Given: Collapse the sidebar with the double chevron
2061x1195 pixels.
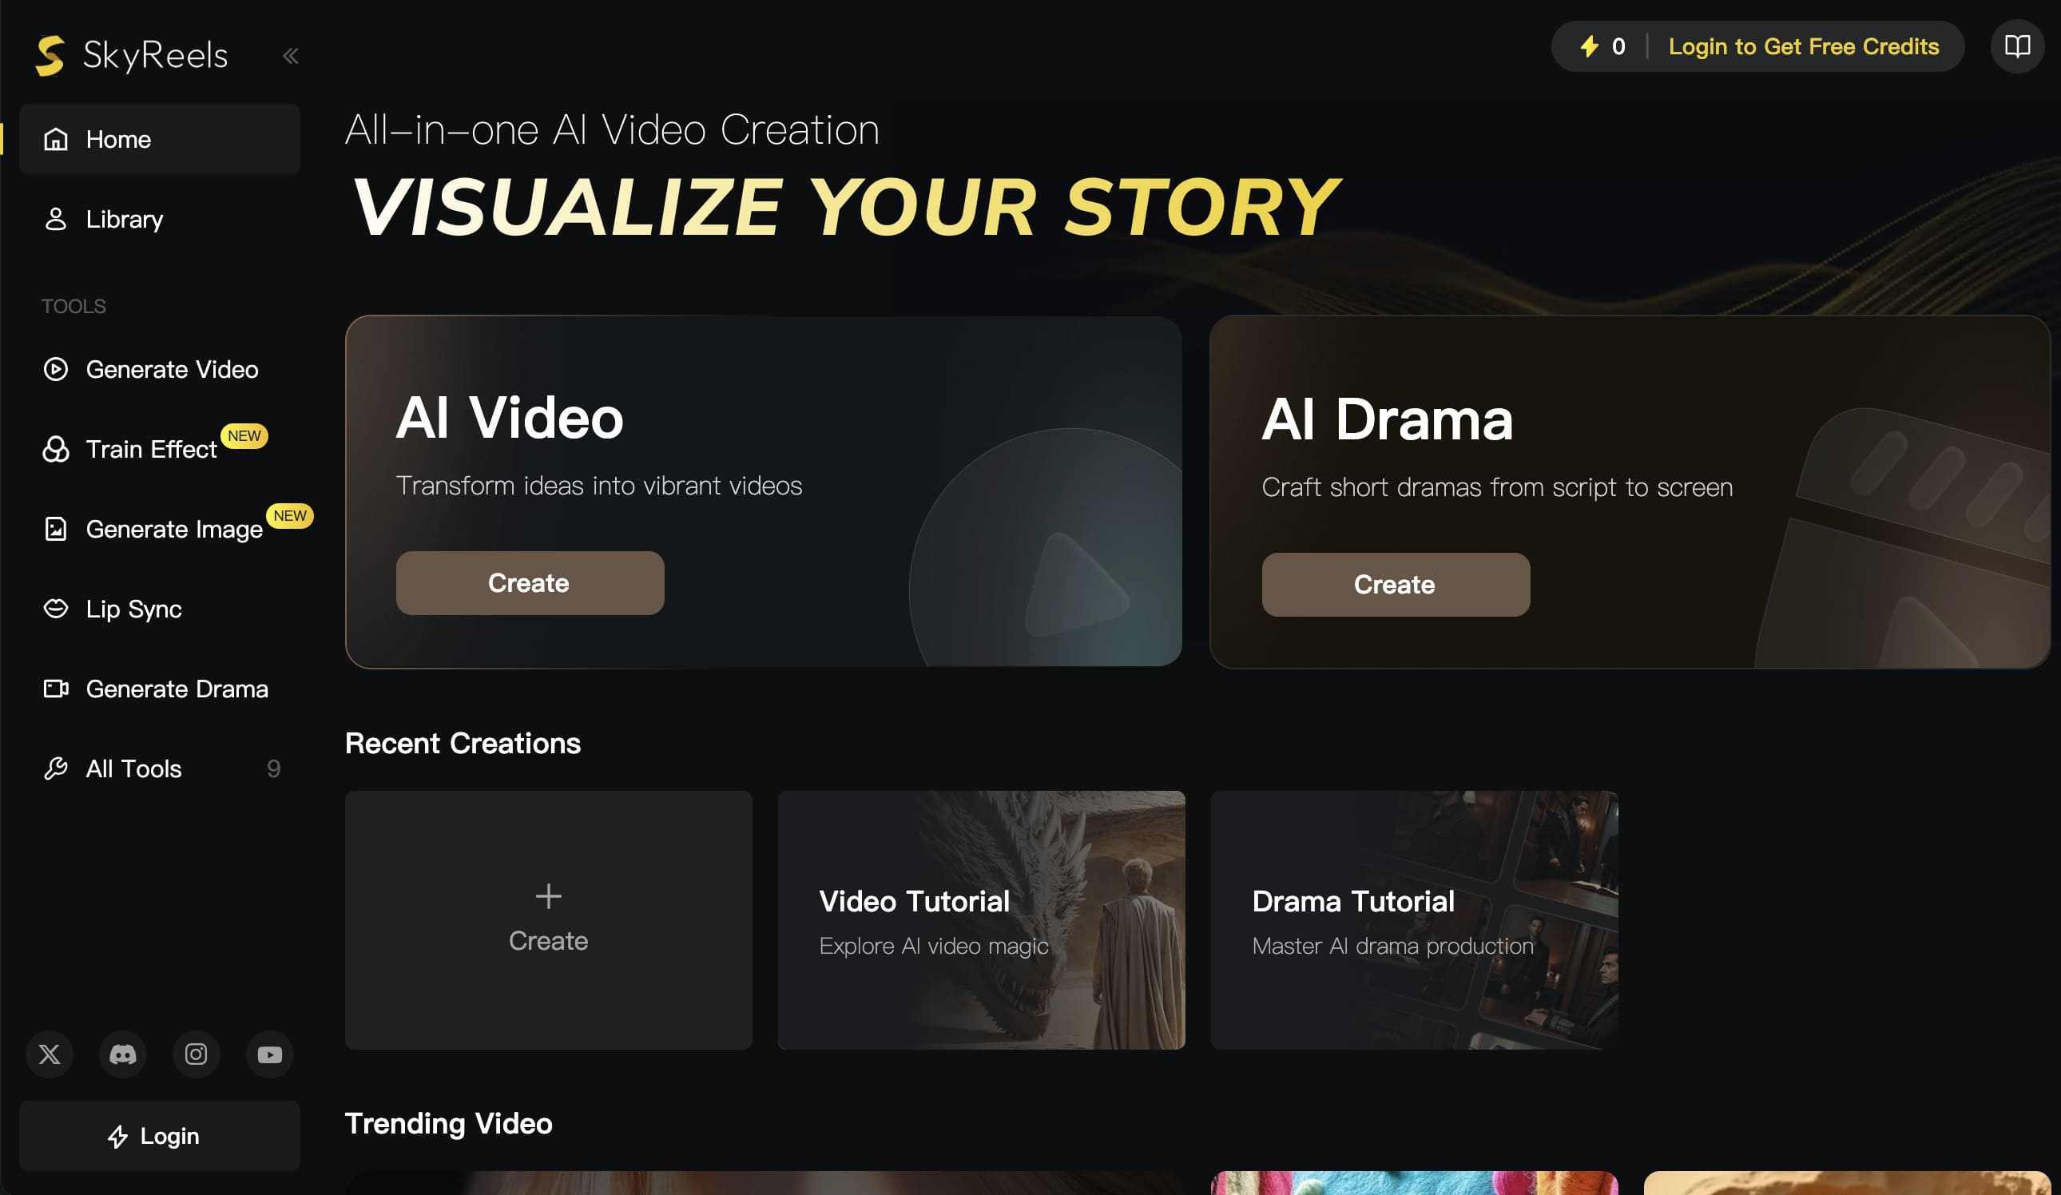Looking at the screenshot, I should [290, 56].
